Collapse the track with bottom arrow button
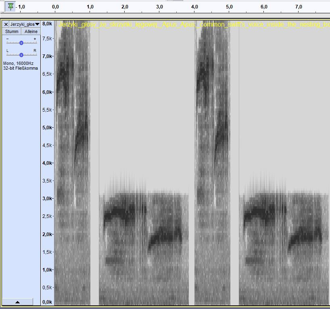The width and height of the screenshot is (330, 309). click(17, 302)
